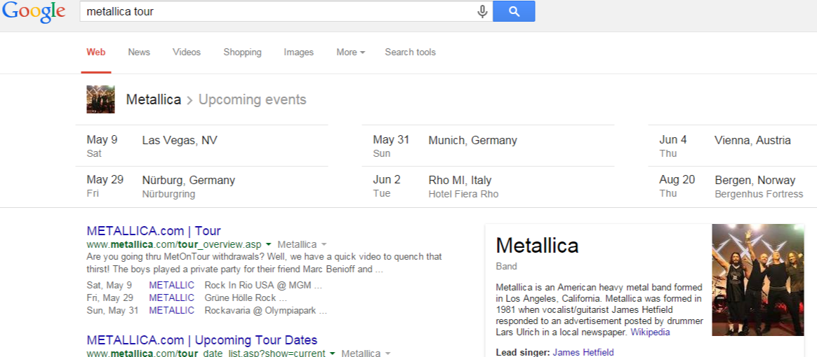Open Metallica gray dropdown after tour_overview result
The width and height of the screenshot is (817, 357).
click(324, 244)
